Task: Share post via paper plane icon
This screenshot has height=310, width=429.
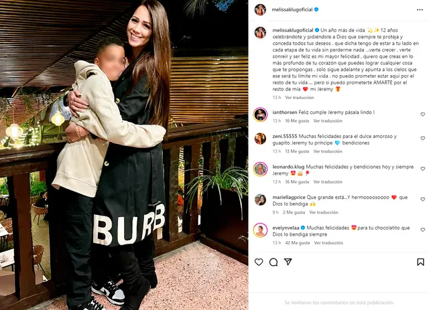Action: (288, 262)
